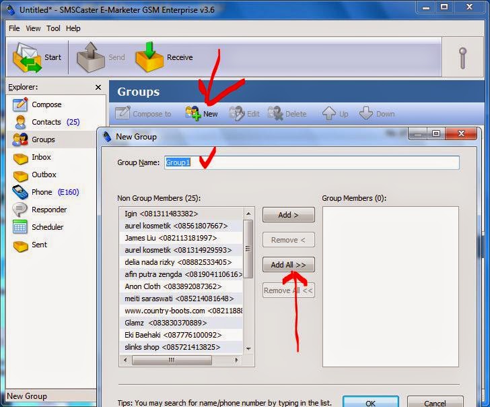
Task: Select contact Igin <081311483382>
Action: coord(181,214)
